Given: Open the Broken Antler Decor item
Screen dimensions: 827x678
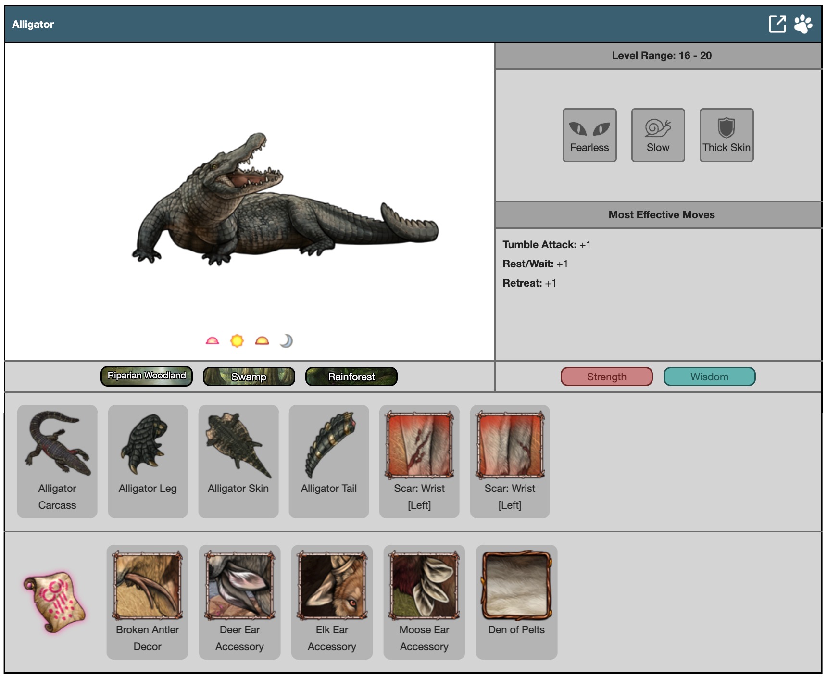Looking at the screenshot, I should 148,602.
